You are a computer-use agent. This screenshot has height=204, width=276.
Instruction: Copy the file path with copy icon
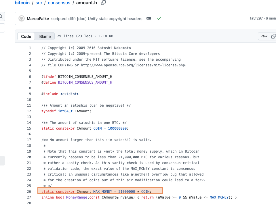[103, 3]
